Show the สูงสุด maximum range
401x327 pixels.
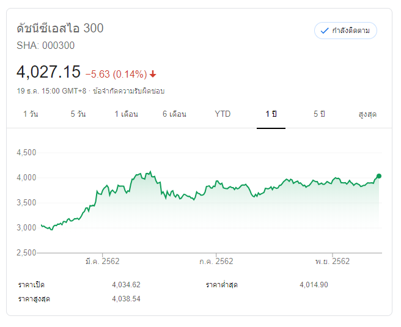click(367, 114)
